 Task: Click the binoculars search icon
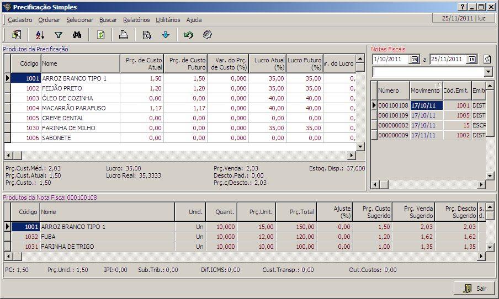pos(77,35)
